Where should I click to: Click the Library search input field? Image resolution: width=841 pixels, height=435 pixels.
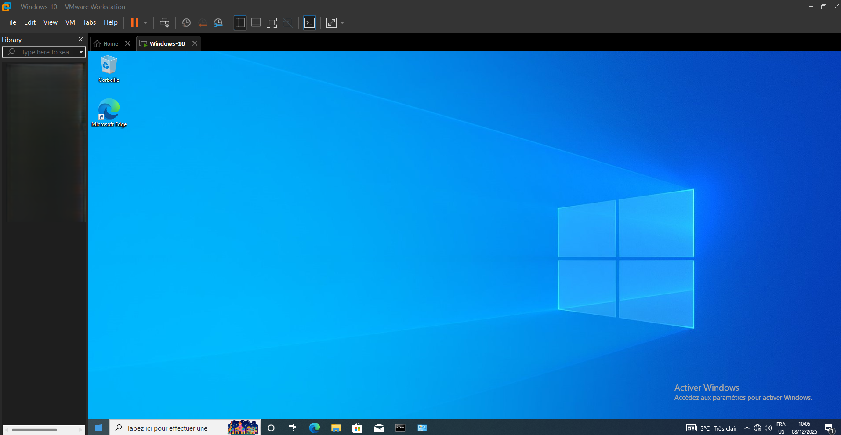(x=46, y=52)
